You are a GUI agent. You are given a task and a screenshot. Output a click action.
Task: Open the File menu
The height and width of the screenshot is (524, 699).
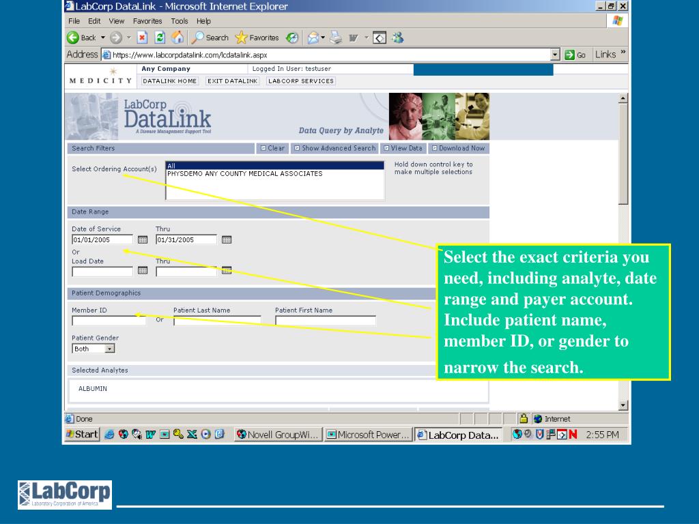(74, 21)
